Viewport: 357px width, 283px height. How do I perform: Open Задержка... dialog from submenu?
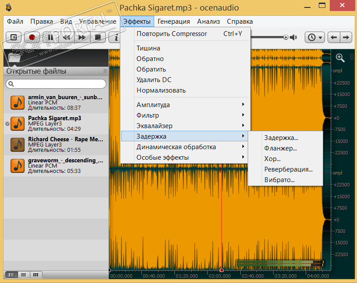pyautogui.click(x=285, y=138)
